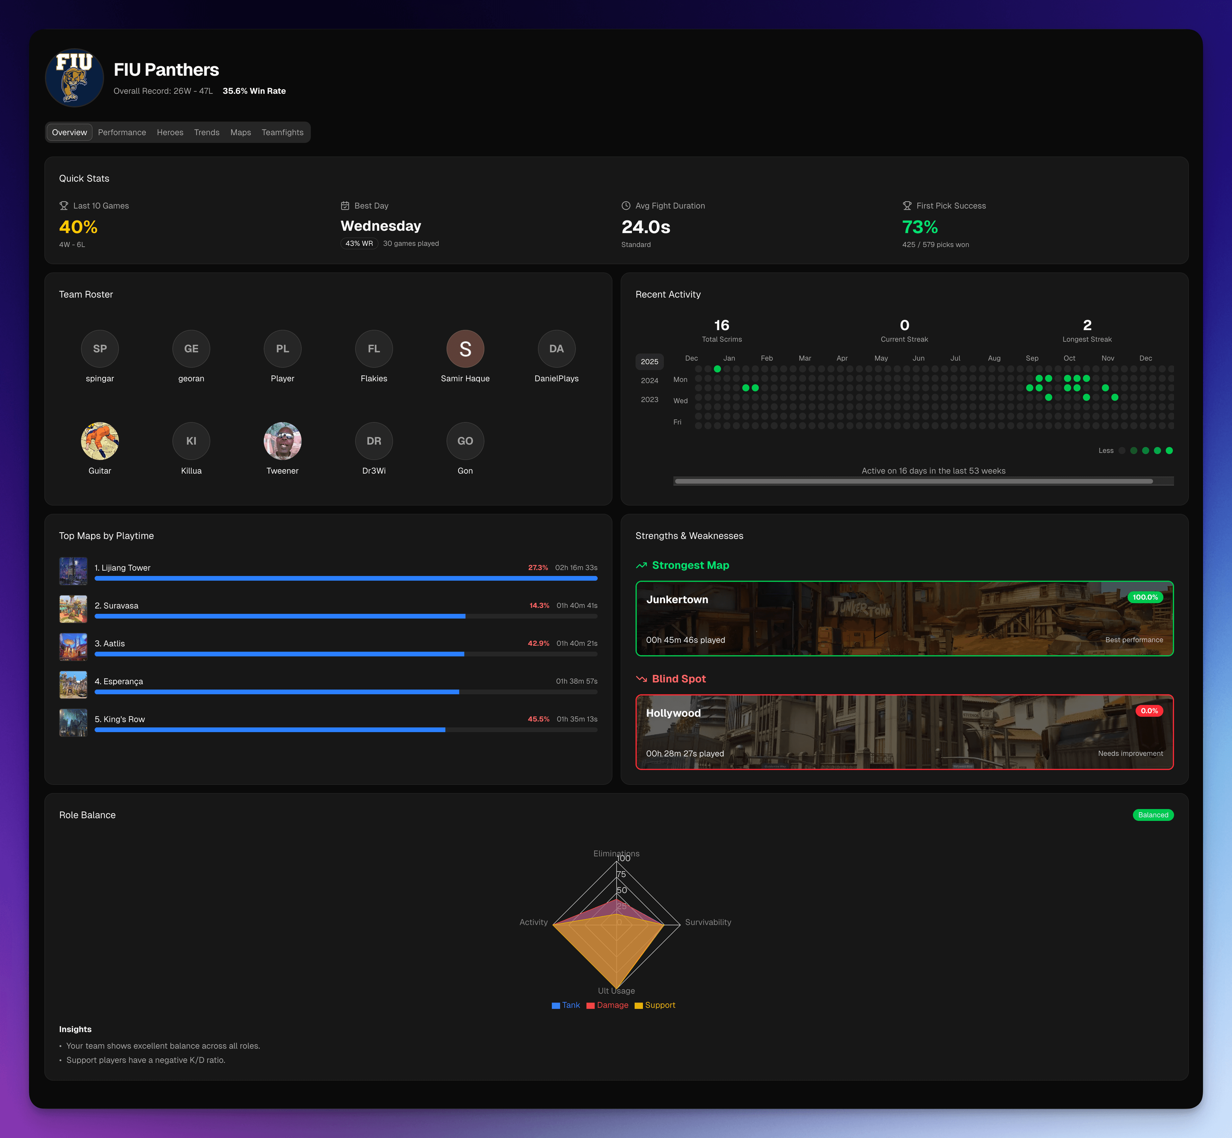1232x1138 pixels.
Task: Click the green trend arrow beside Strongest Map
Action: (x=642, y=565)
